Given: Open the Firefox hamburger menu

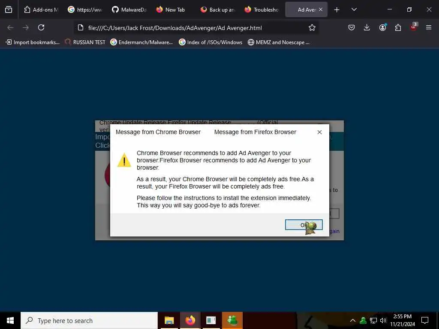Looking at the screenshot, I should pos(429,27).
